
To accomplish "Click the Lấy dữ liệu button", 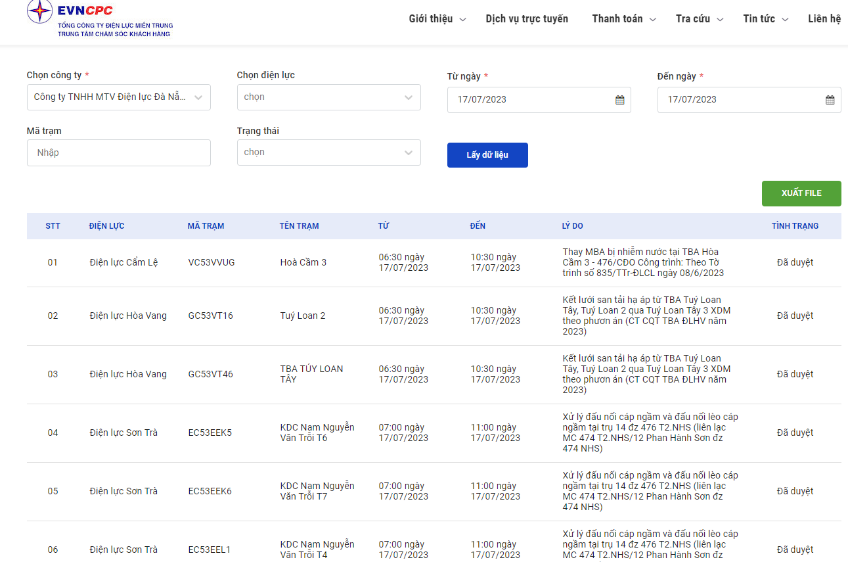I will [487, 155].
